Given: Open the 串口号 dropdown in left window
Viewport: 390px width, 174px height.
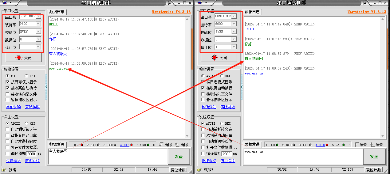Looking at the screenshot, I should [38, 16].
